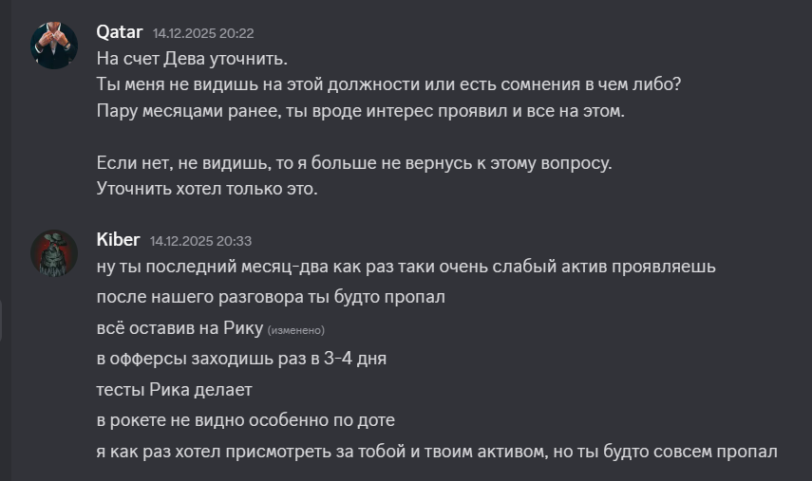Select message line "На счет Дева уточнить."
This screenshot has height=481, width=812.
coord(191,59)
